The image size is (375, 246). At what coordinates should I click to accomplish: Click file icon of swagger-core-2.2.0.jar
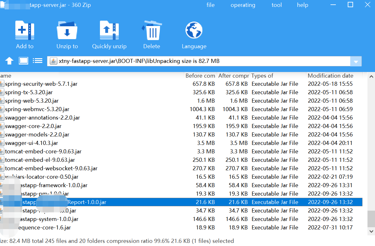pyautogui.click(x=2, y=126)
